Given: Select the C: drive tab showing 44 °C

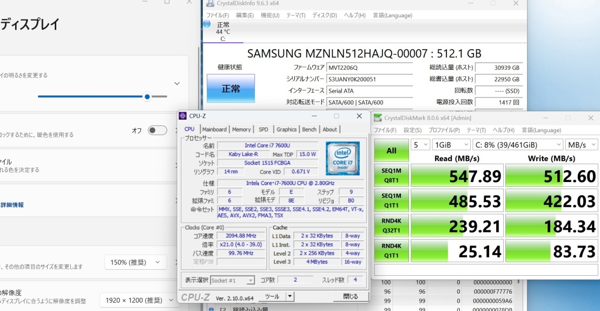Looking at the screenshot, I should click(x=222, y=31).
